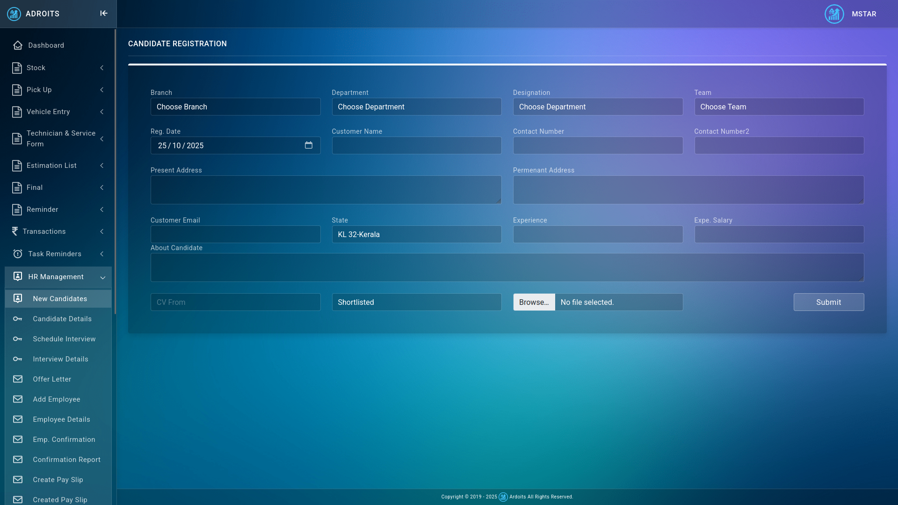
Task: Open the Choose Branch dropdown
Action: (x=235, y=107)
